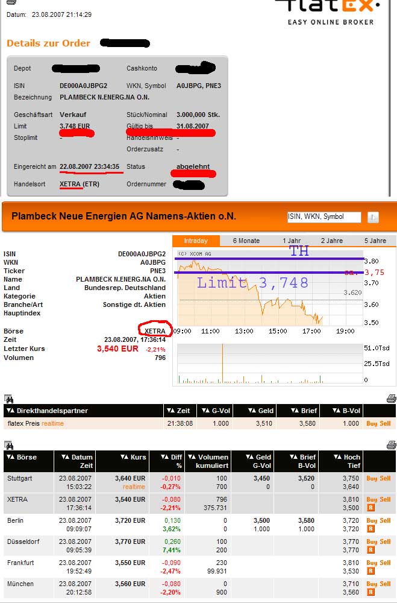397x603 pixels.
Task: Click Buy in the München row
Action: 372,584
